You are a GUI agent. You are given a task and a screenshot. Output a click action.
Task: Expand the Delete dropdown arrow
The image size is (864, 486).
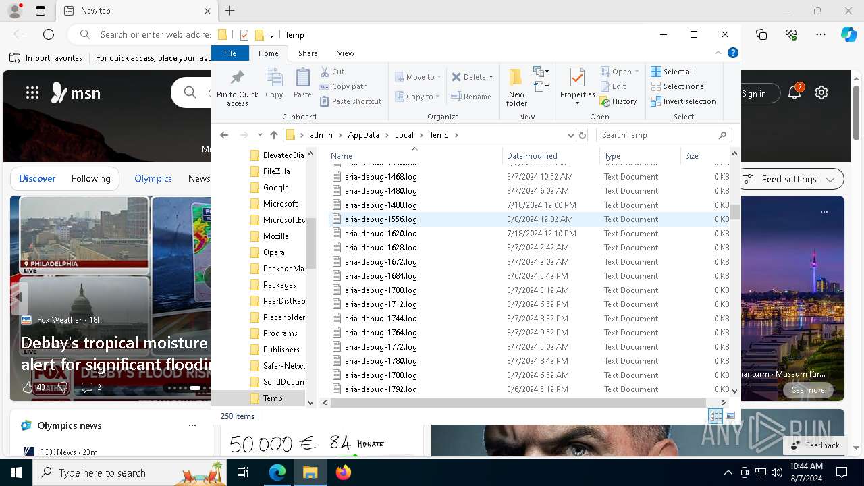coord(491,77)
